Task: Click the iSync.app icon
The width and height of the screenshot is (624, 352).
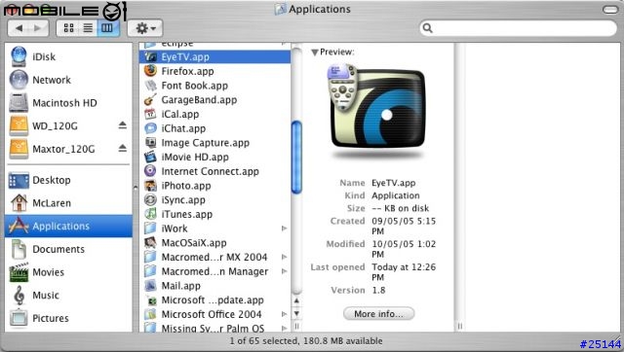Action: pos(150,199)
